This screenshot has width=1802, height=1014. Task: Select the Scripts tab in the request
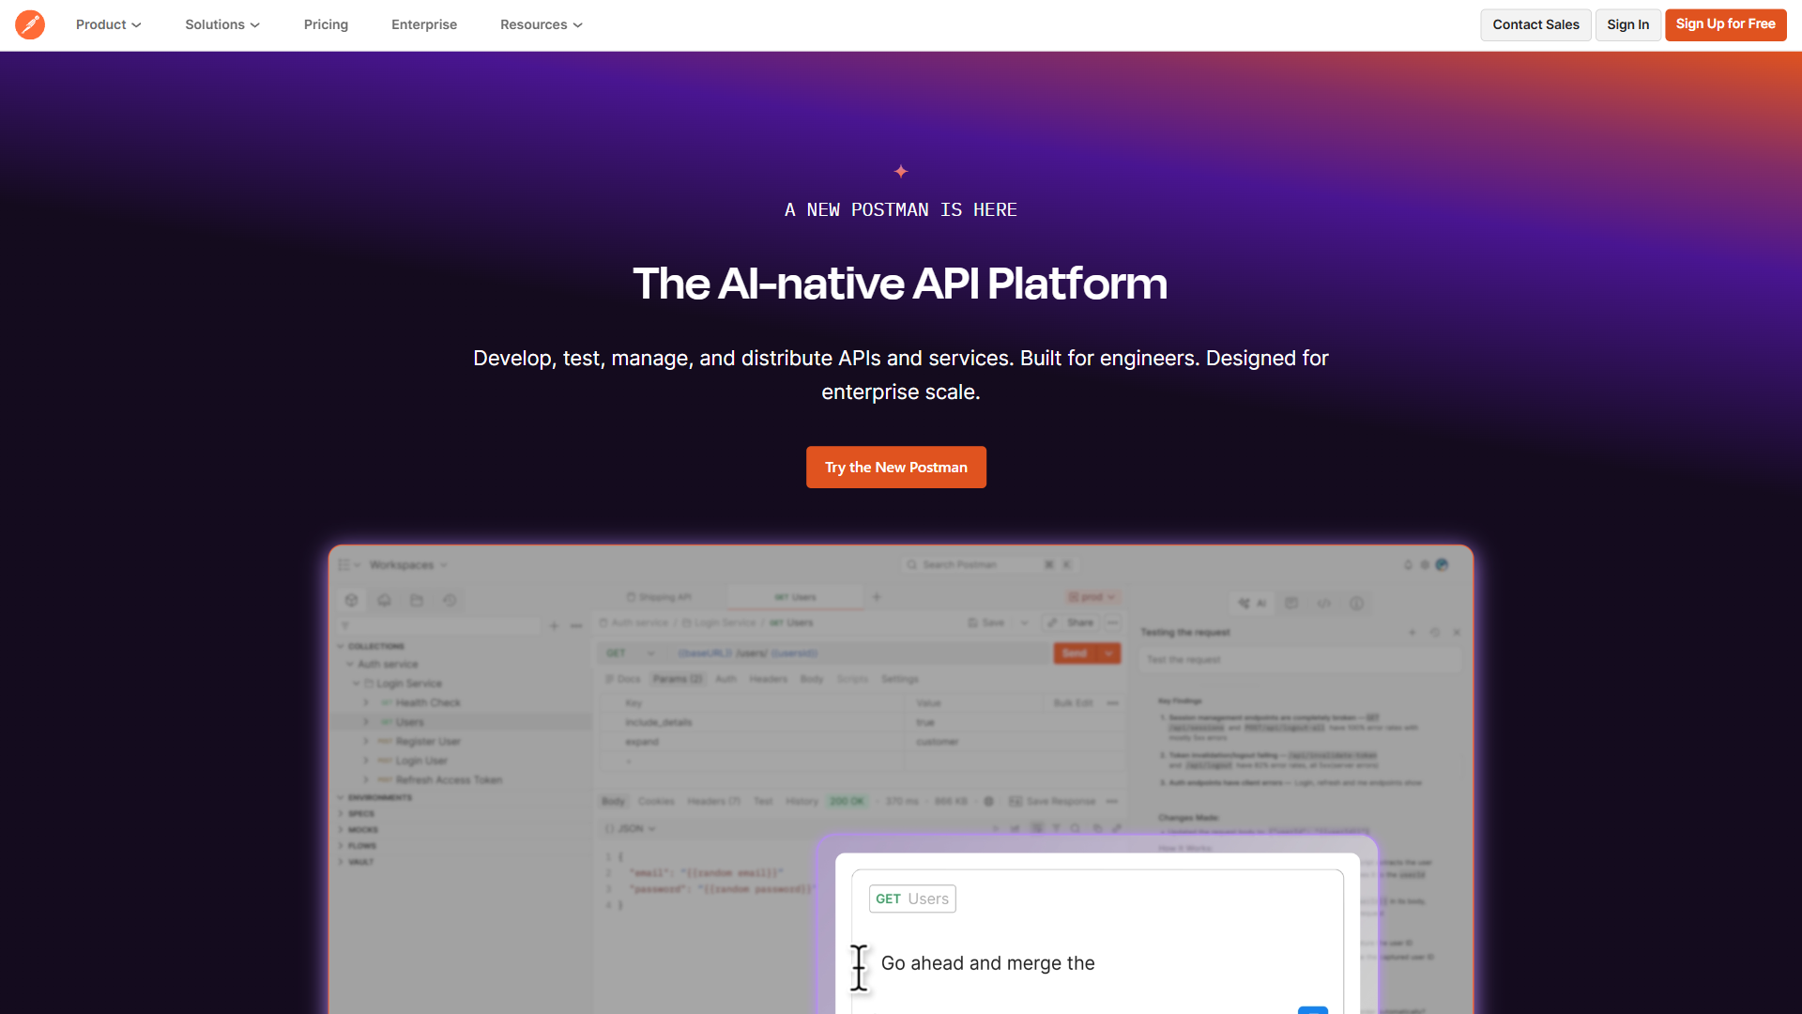[x=852, y=679]
